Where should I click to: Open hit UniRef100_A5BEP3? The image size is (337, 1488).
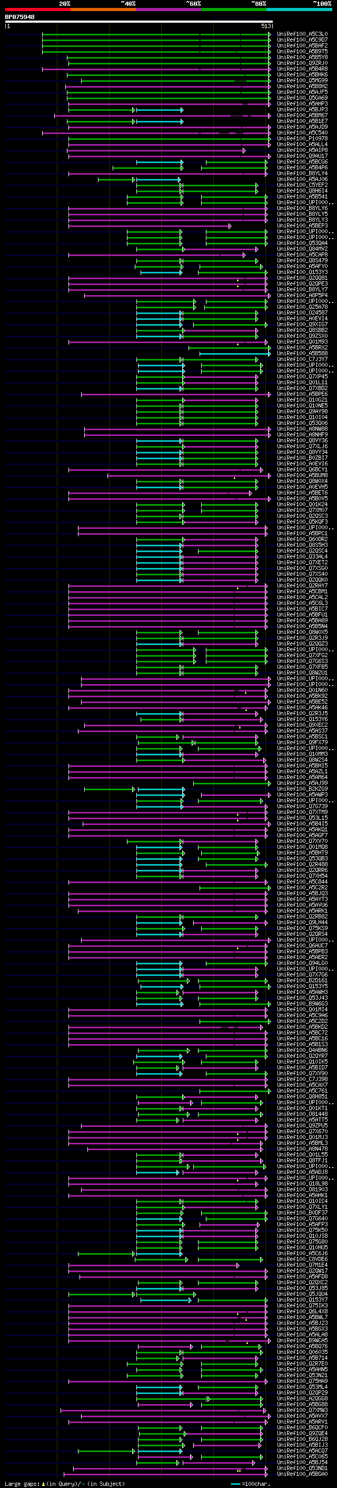point(302,226)
